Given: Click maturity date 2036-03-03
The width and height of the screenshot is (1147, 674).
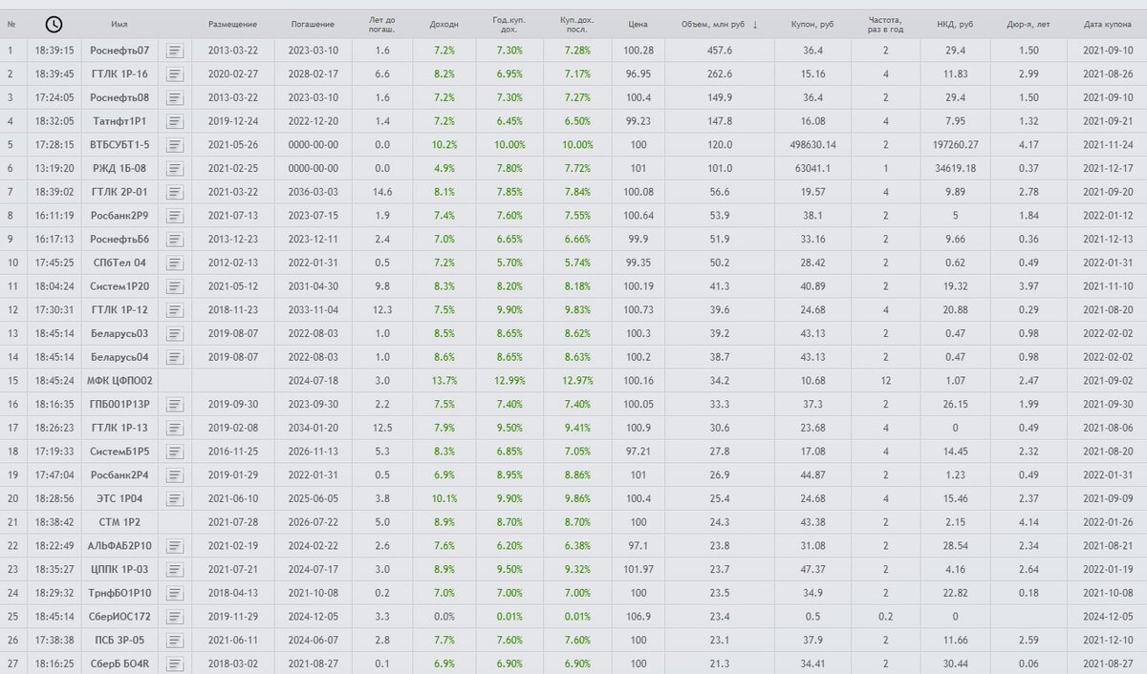Looking at the screenshot, I should (x=313, y=192).
